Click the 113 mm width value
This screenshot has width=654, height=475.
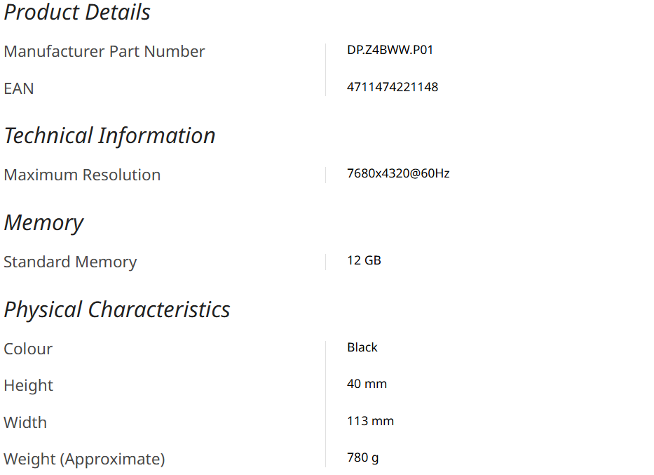pyautogui.click(x=370, y=421)
